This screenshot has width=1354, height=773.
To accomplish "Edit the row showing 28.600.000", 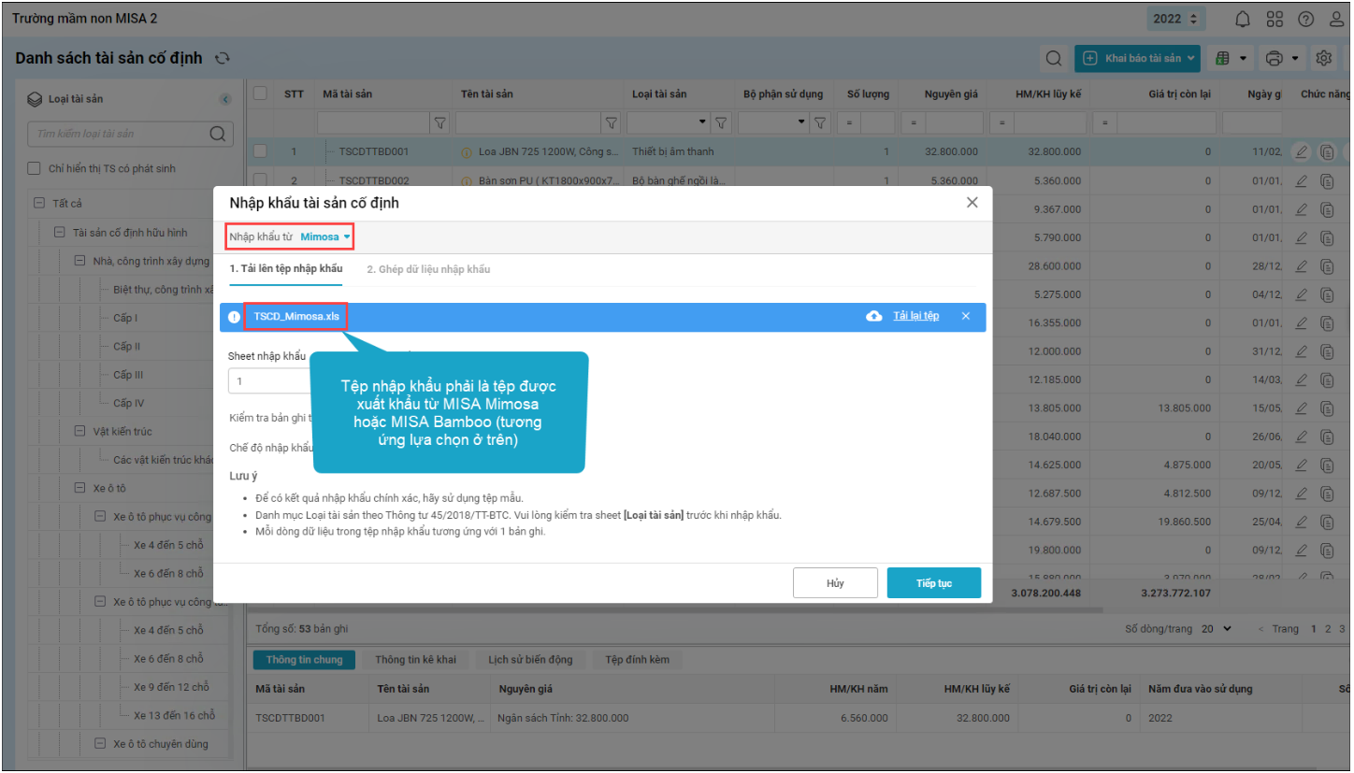I will pos(1301,266).
